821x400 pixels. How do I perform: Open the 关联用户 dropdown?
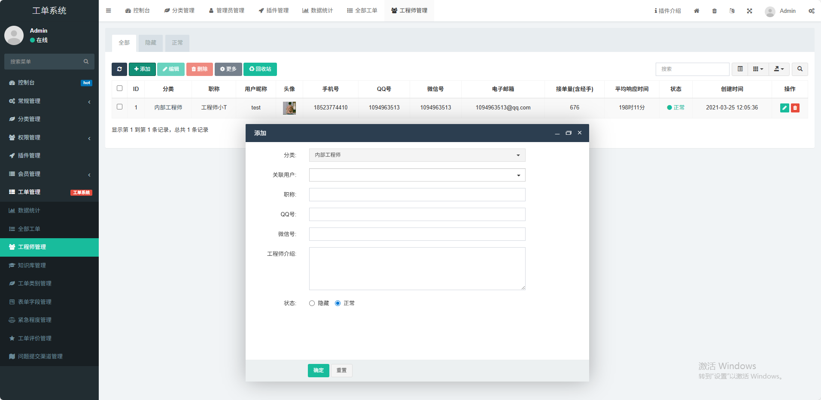pyautogui.click(x=417, y=175)
